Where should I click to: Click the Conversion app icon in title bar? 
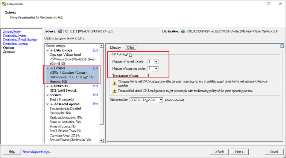pyautogui.click(x=4, y=4)
